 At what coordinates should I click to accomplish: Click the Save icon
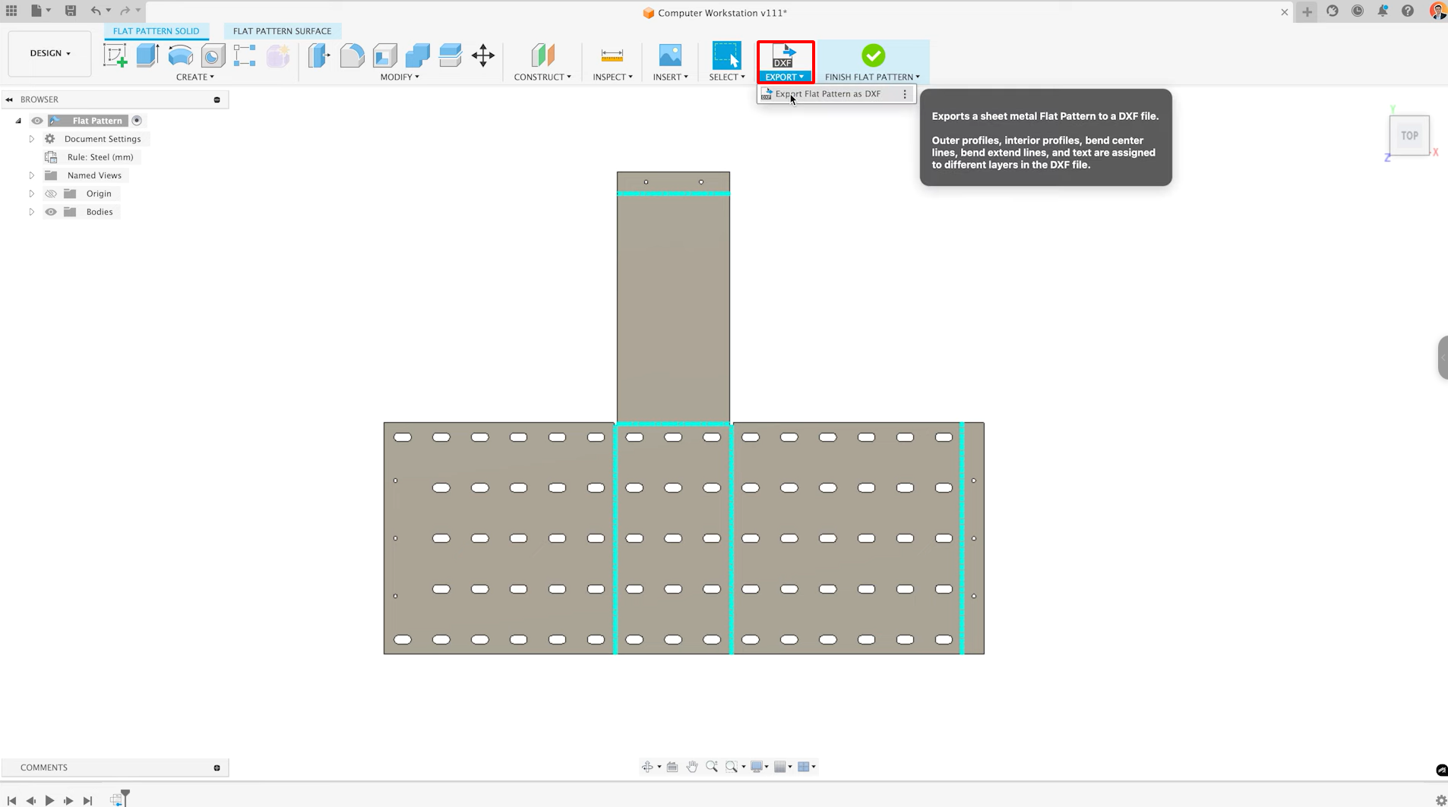pyautogui.click(x=71, y=11)
